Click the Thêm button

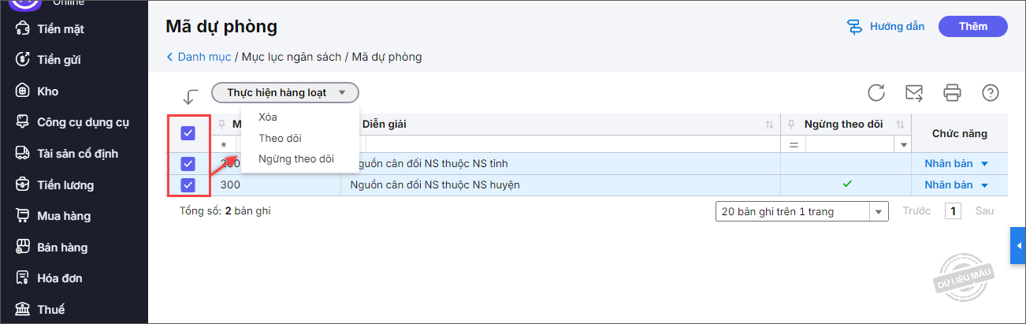972,27
